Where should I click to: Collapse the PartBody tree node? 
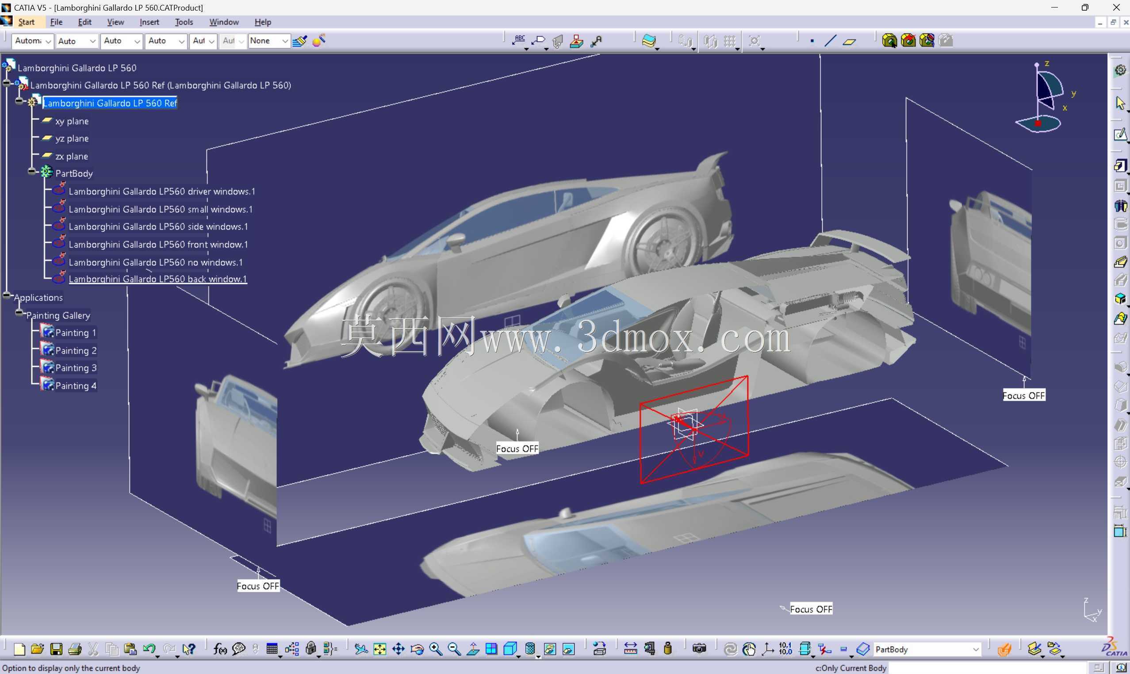click(31, 172)
